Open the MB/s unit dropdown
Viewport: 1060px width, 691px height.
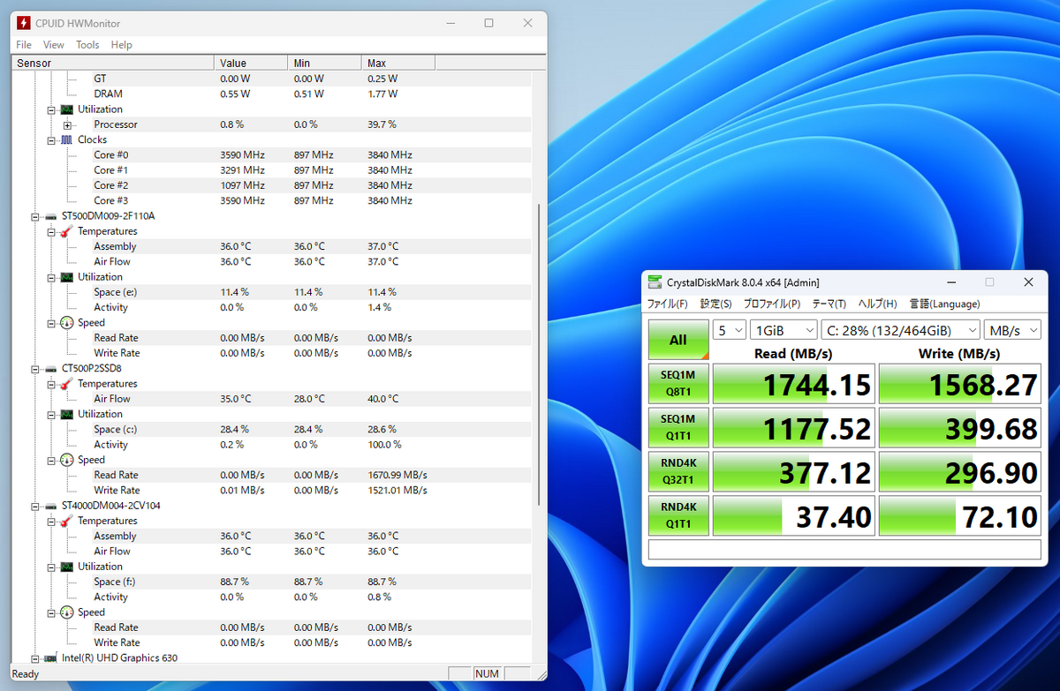[x=1012, y=330]
